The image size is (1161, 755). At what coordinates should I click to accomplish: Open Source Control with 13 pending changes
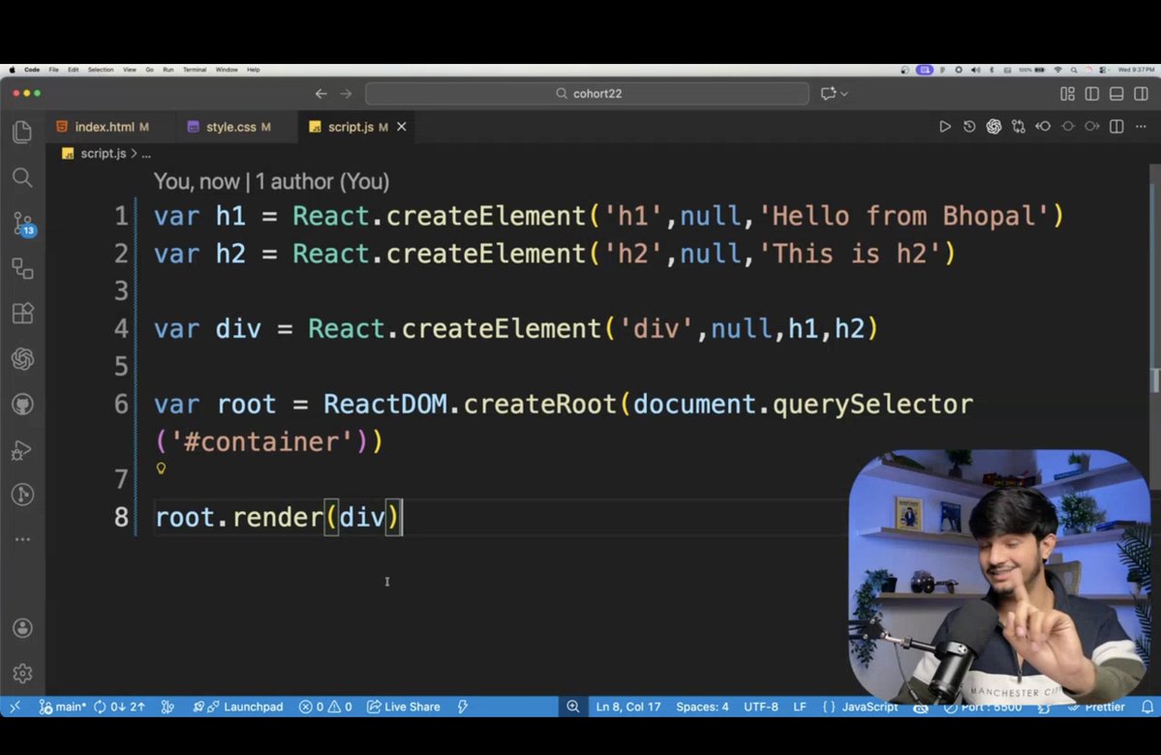point(23,224)
